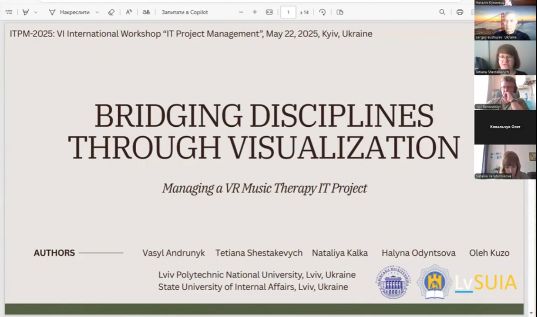The image size is (537, 317).
Task: Select the highlighter tool
Action: coord(26,12)
